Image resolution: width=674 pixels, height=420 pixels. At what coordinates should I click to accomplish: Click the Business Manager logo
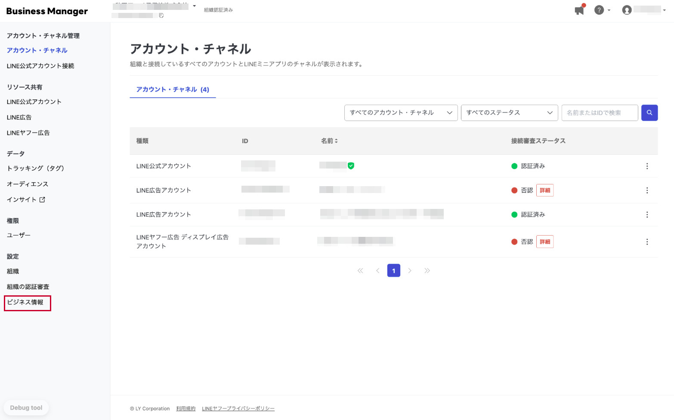click(47, 11)
